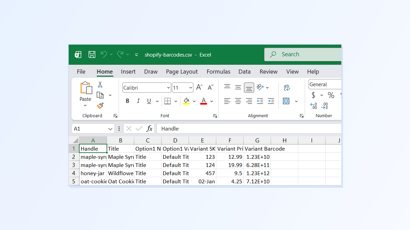The width and height of the screenshot is (410, 230).
Task: Click the Top Align icon
Action: [x=227, y=87]
